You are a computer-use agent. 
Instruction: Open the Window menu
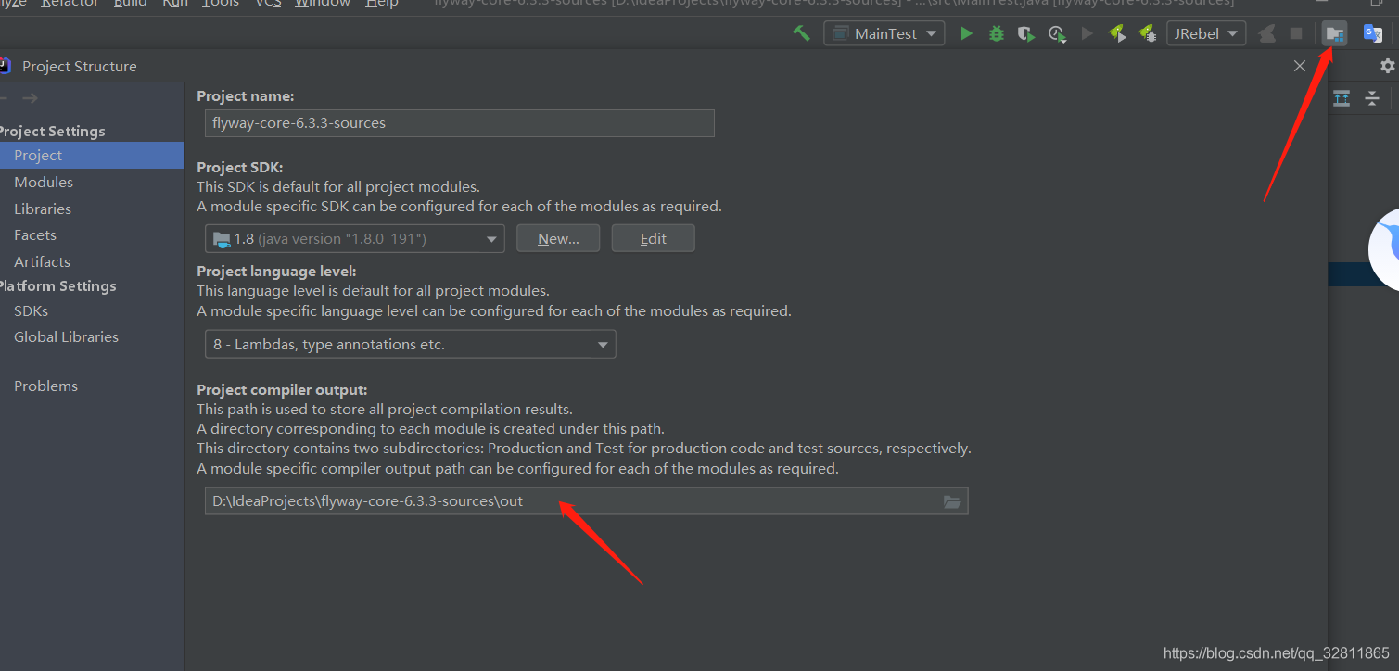tap(323, 4)
